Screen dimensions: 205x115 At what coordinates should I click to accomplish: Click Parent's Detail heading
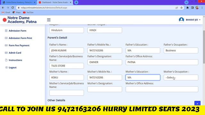[57, 38]
